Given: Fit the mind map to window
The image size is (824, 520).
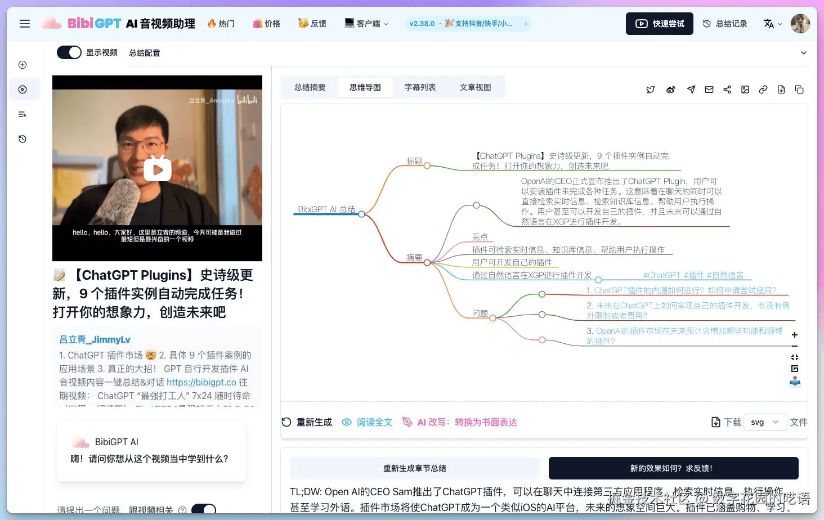Looking at the screenshot, I should pos(795,357).
